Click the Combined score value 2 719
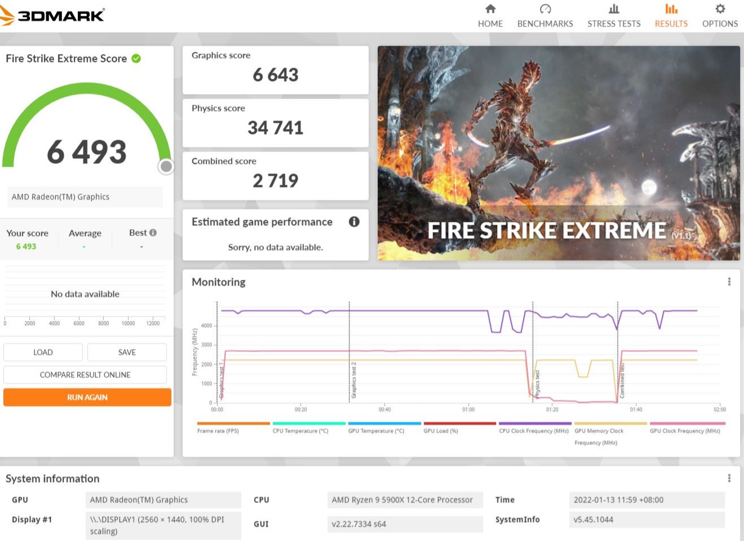This screenshot has width=744, height=541. tap(276, 181)
